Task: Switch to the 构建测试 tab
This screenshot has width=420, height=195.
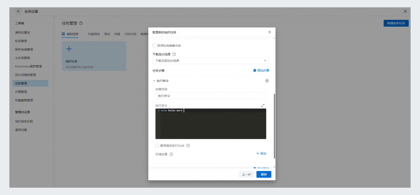Action: 94,34
